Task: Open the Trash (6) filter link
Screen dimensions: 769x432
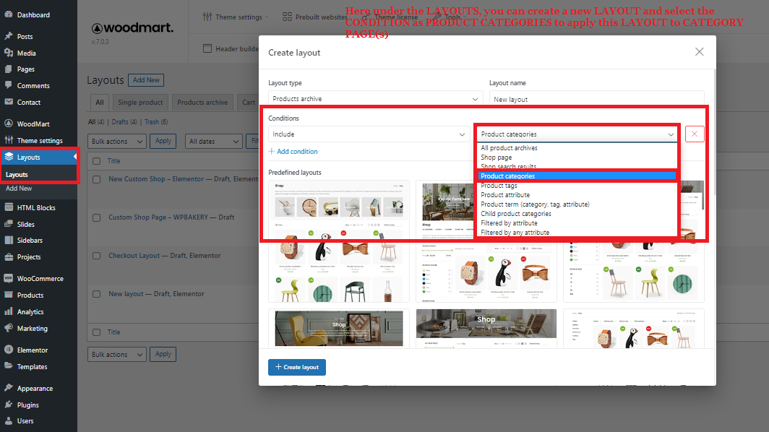Action: coord(156,121)
